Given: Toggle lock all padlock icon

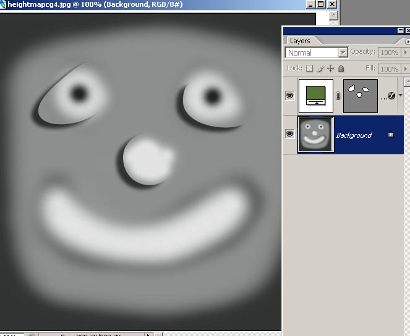Looking at the screenshot, I should pyautogui.click(x=341, y=69).
